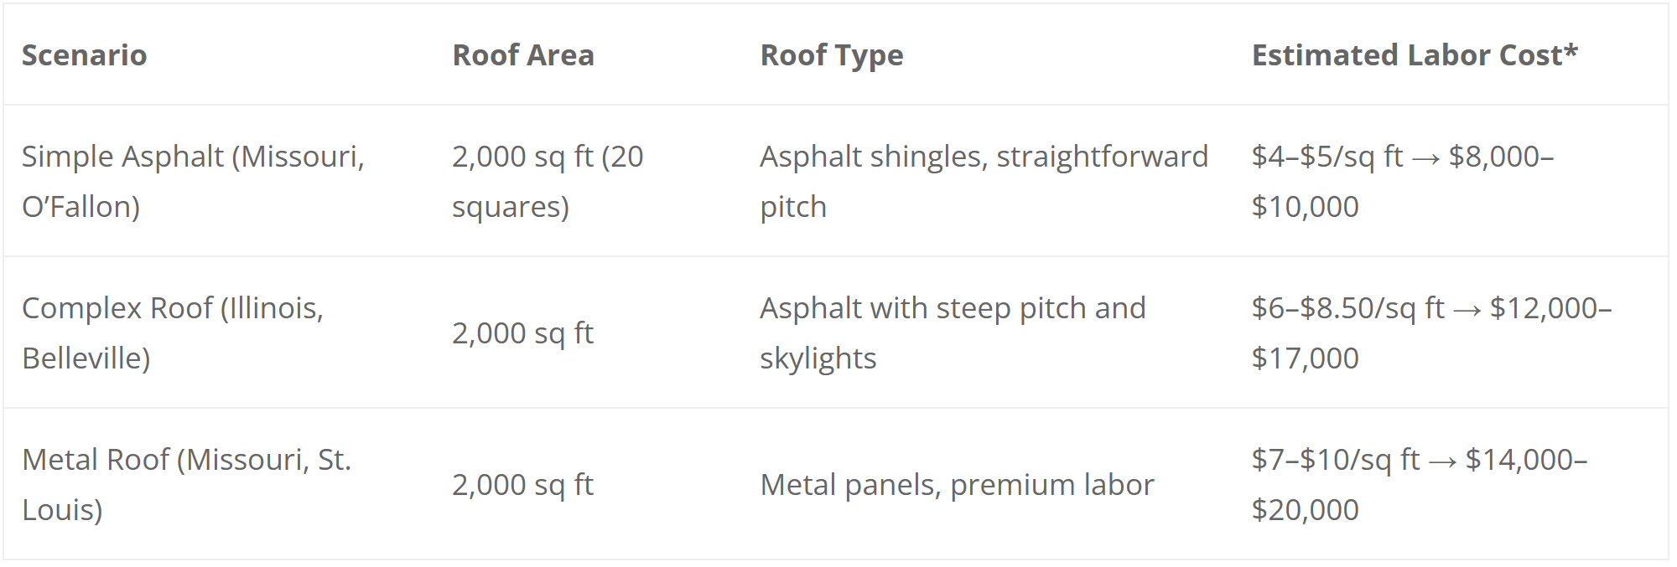Select the Metal Roof (Missouri, St. Louis) cell

pyautogui.click(x=186, y=484)
